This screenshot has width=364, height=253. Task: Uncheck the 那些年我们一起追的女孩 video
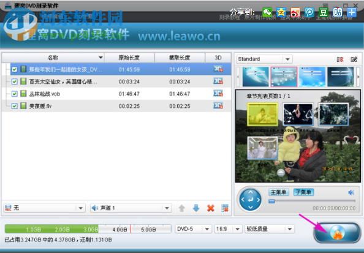point(14,69)
